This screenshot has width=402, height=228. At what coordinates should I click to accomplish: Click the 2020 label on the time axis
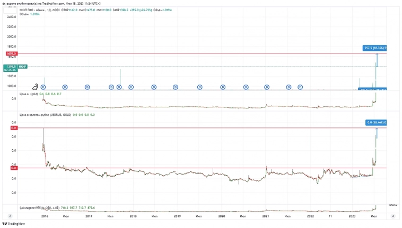[222, 216]
